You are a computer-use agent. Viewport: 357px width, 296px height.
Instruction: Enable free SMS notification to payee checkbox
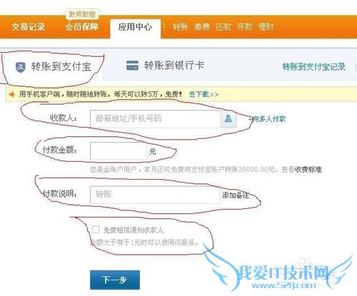click(x=96, y=230)
